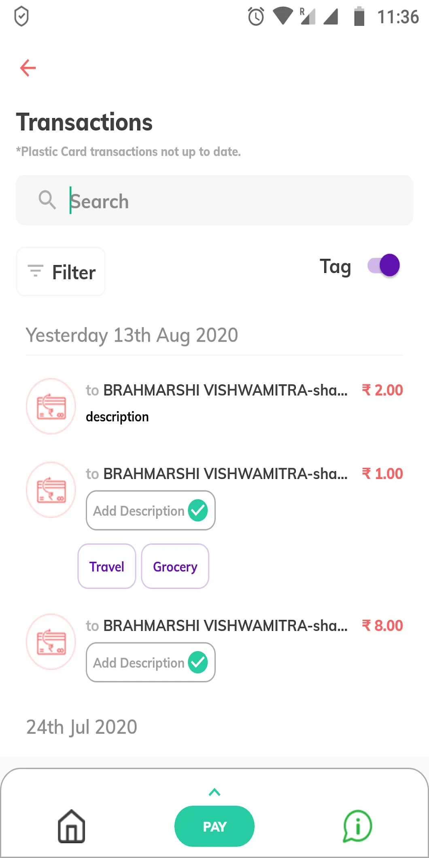The height and width of the screenshot is (858, 429).
Task: Tap the card icon for ₹ 8.00 transaction
Action: 51,642
